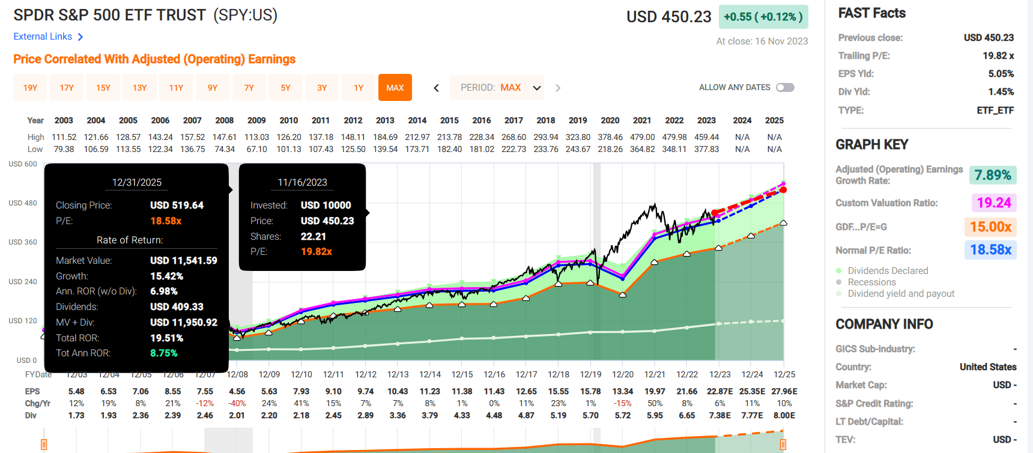Switch to the 5Y time range
1033x453 pixels.
point(285,88)
